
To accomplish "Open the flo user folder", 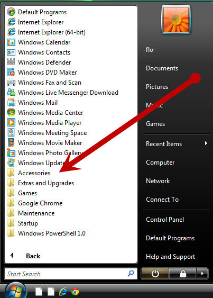I will (x=150, y=50).
